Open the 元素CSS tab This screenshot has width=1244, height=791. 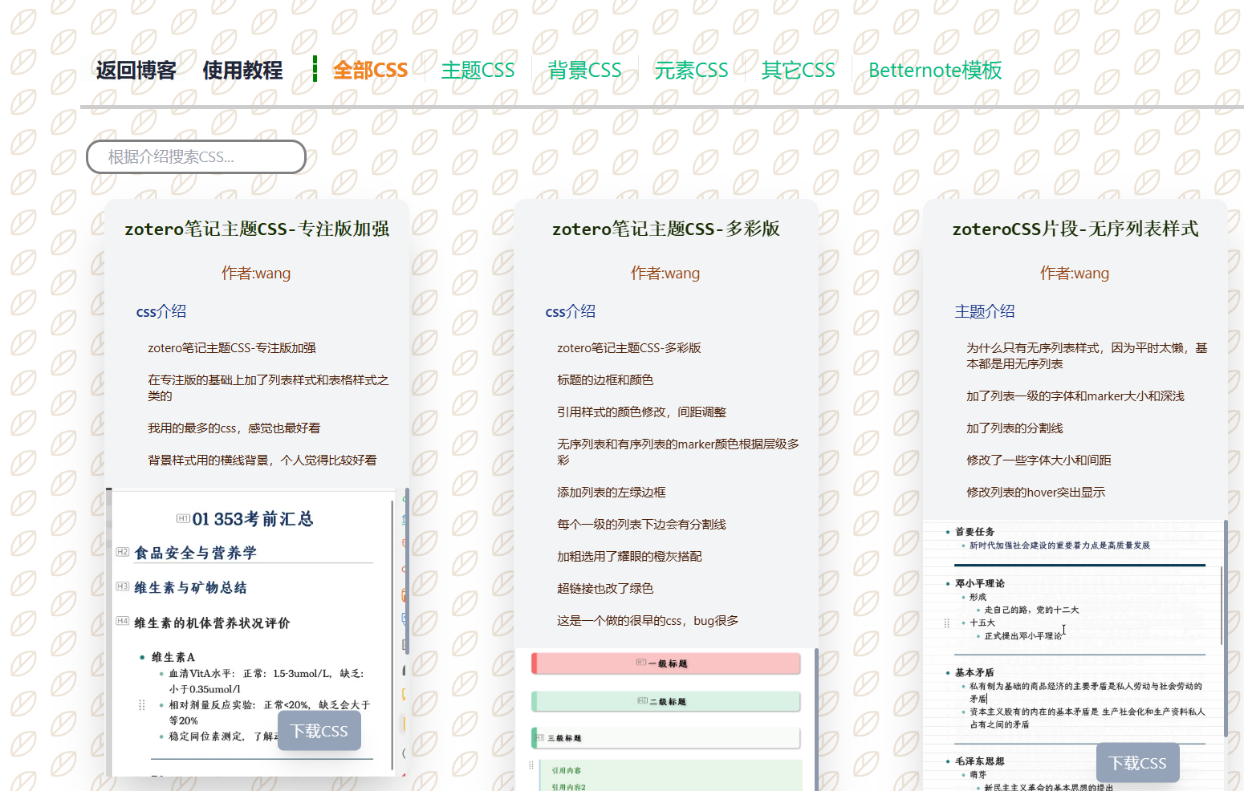tap(691, 71)
